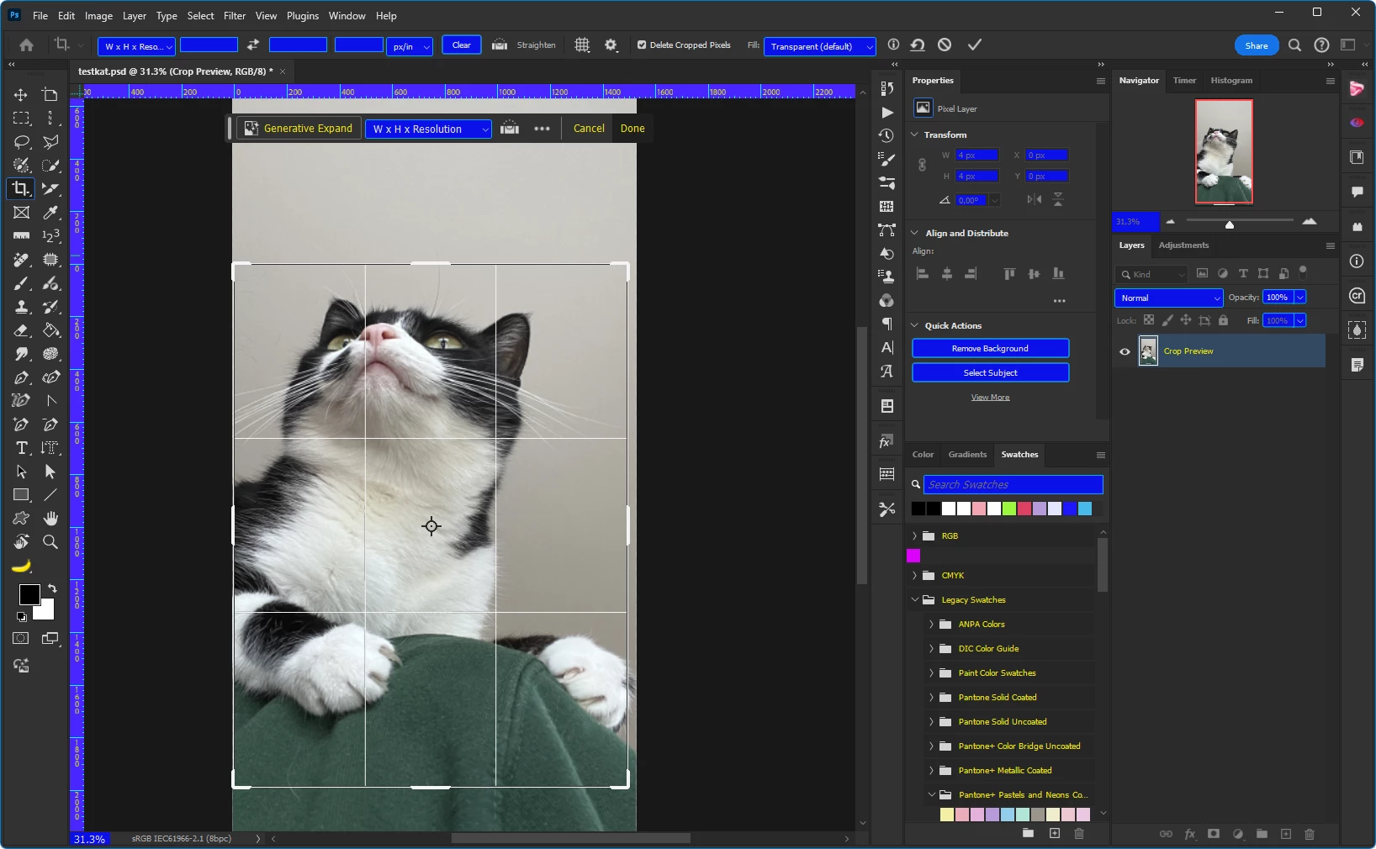
Task: Collapse the Quick Actions section
Action: pyautogui.click(x=915, y=325)
